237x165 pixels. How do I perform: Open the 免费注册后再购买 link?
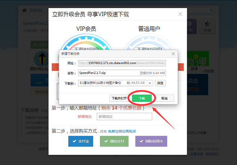(x=122, y=131)
